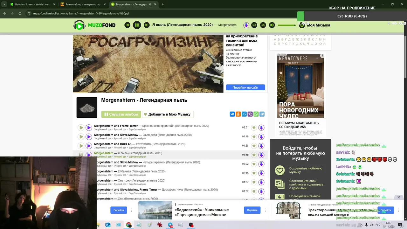Pause playback in the top player bar
The height and width of the screenshot is (229, 407).
tap(137, 25)
